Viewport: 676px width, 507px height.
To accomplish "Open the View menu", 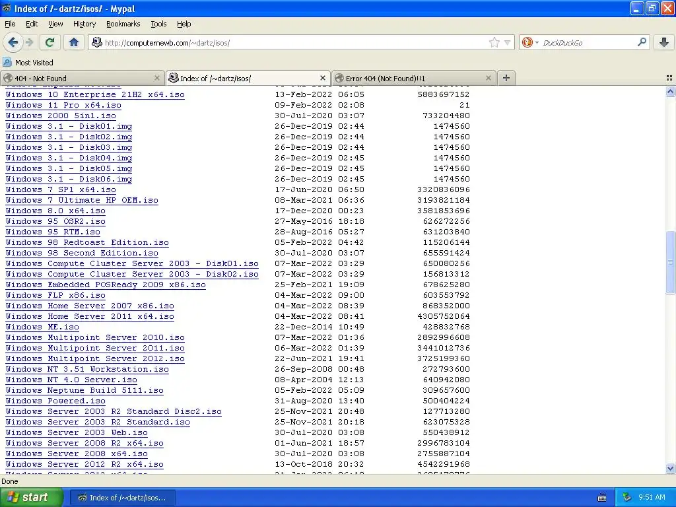I will tap(55, 24).
